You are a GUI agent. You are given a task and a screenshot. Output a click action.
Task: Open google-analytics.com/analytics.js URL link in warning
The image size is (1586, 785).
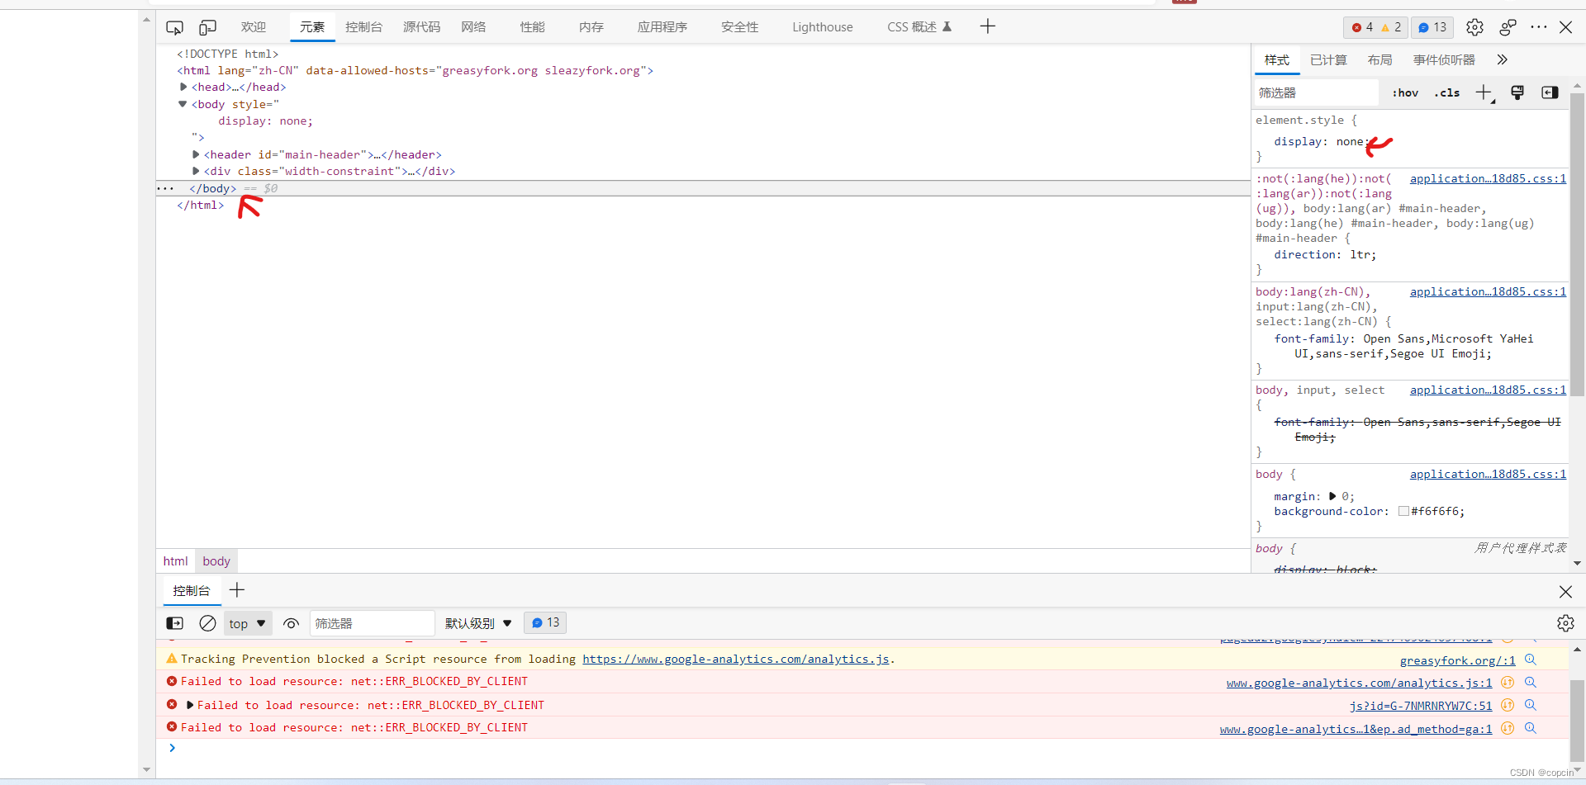[x=736, y=659]
